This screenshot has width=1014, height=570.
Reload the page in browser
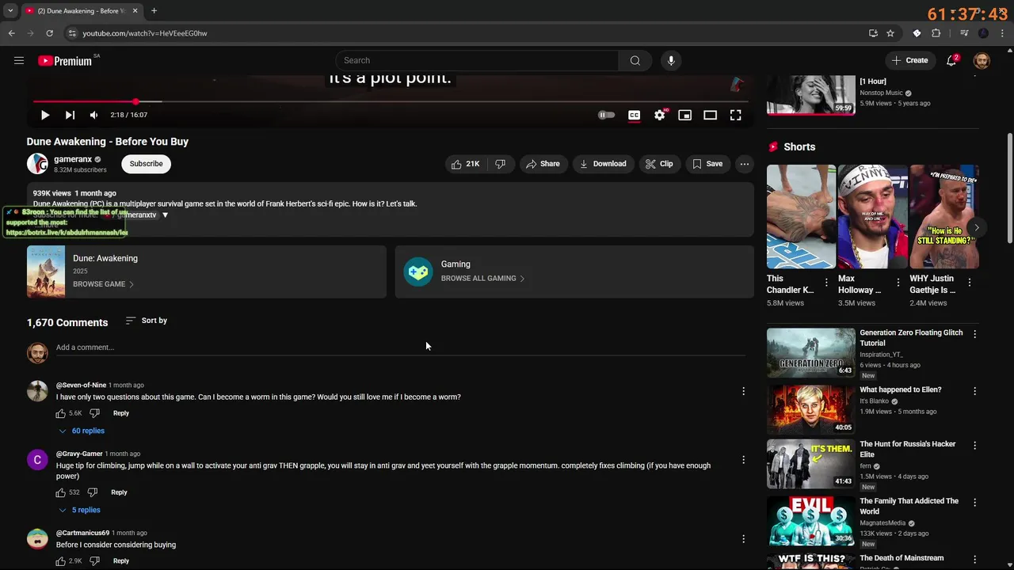coord(49,33)
